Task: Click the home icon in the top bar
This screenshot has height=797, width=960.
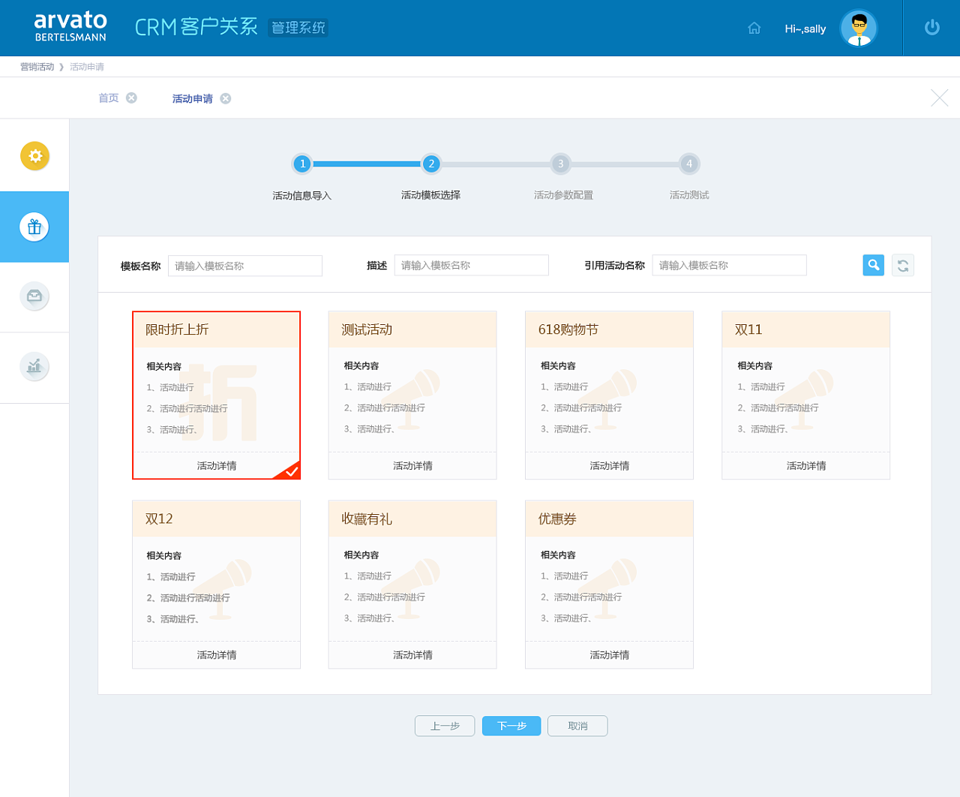Action: click(754, 28)
